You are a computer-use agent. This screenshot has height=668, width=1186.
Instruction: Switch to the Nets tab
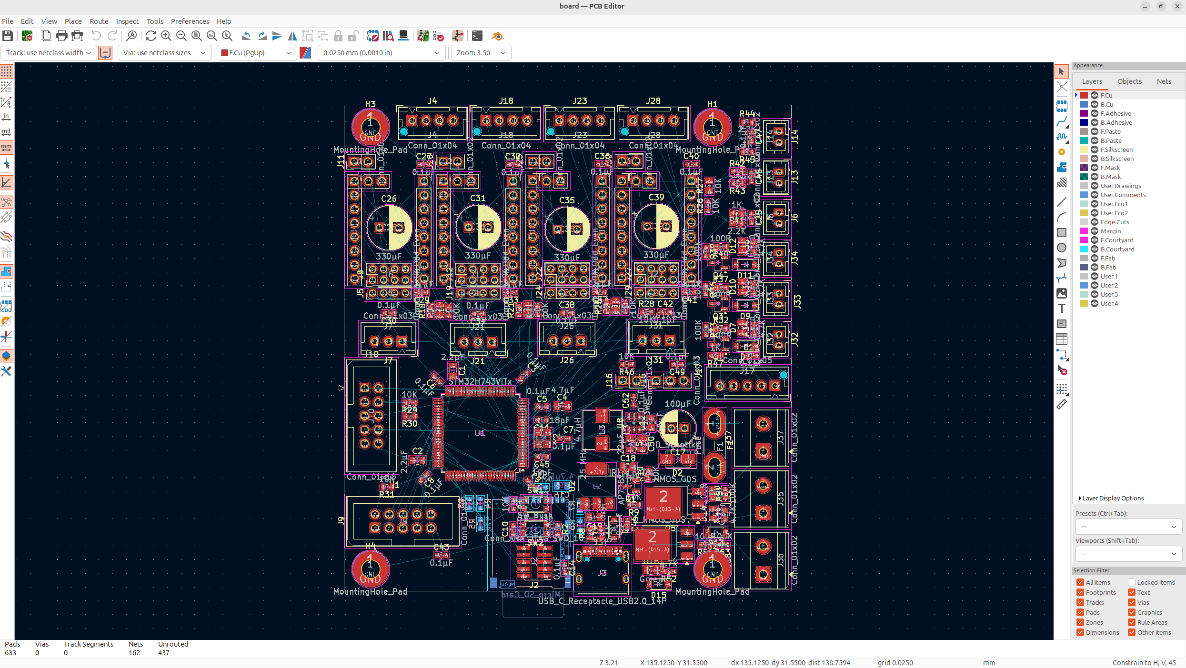[x=1164, y=81]
